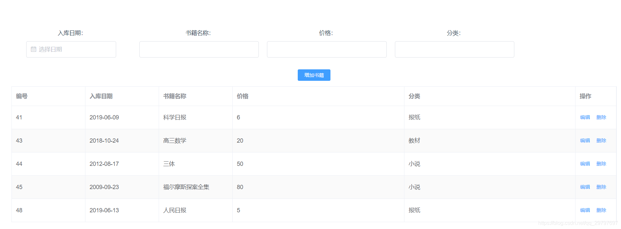Click category cell 教材
This screenshot has width=621, height=229.
490,141
